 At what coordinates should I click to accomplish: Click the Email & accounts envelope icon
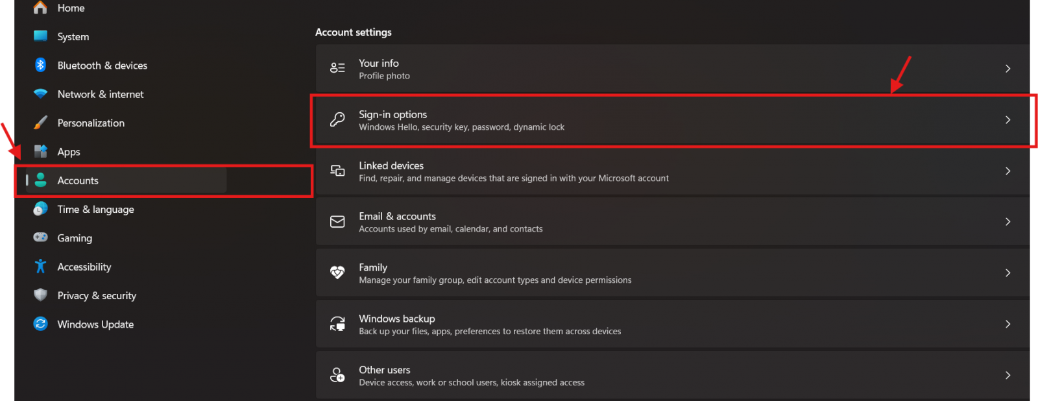pos(337,222)
